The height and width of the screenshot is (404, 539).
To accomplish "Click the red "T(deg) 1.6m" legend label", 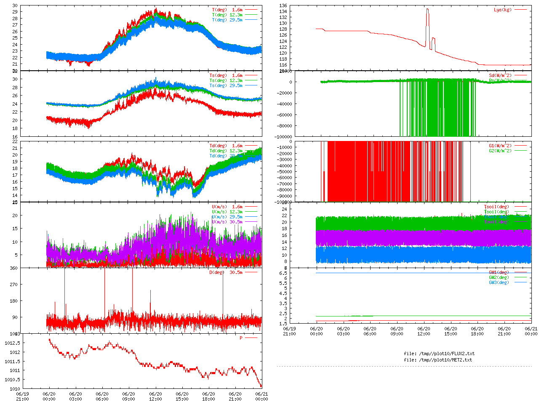I will (x=227, y=10).
